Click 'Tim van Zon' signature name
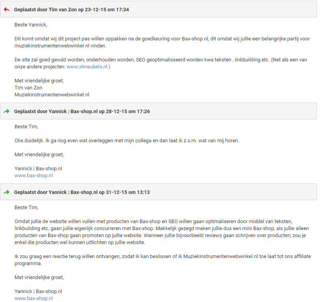 (x=28, y=88)
